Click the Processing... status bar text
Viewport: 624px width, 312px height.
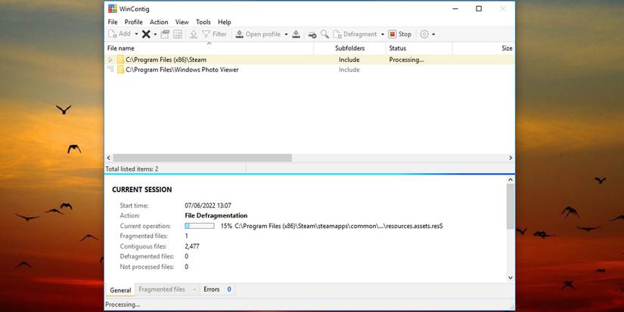(x=123, y=304)
